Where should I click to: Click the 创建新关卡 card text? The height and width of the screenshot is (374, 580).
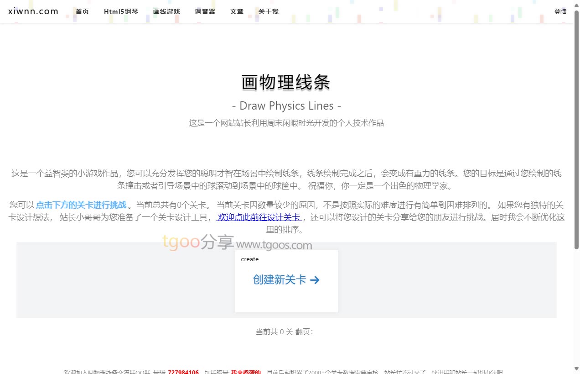pyautogui.click(x=280, y=280)
